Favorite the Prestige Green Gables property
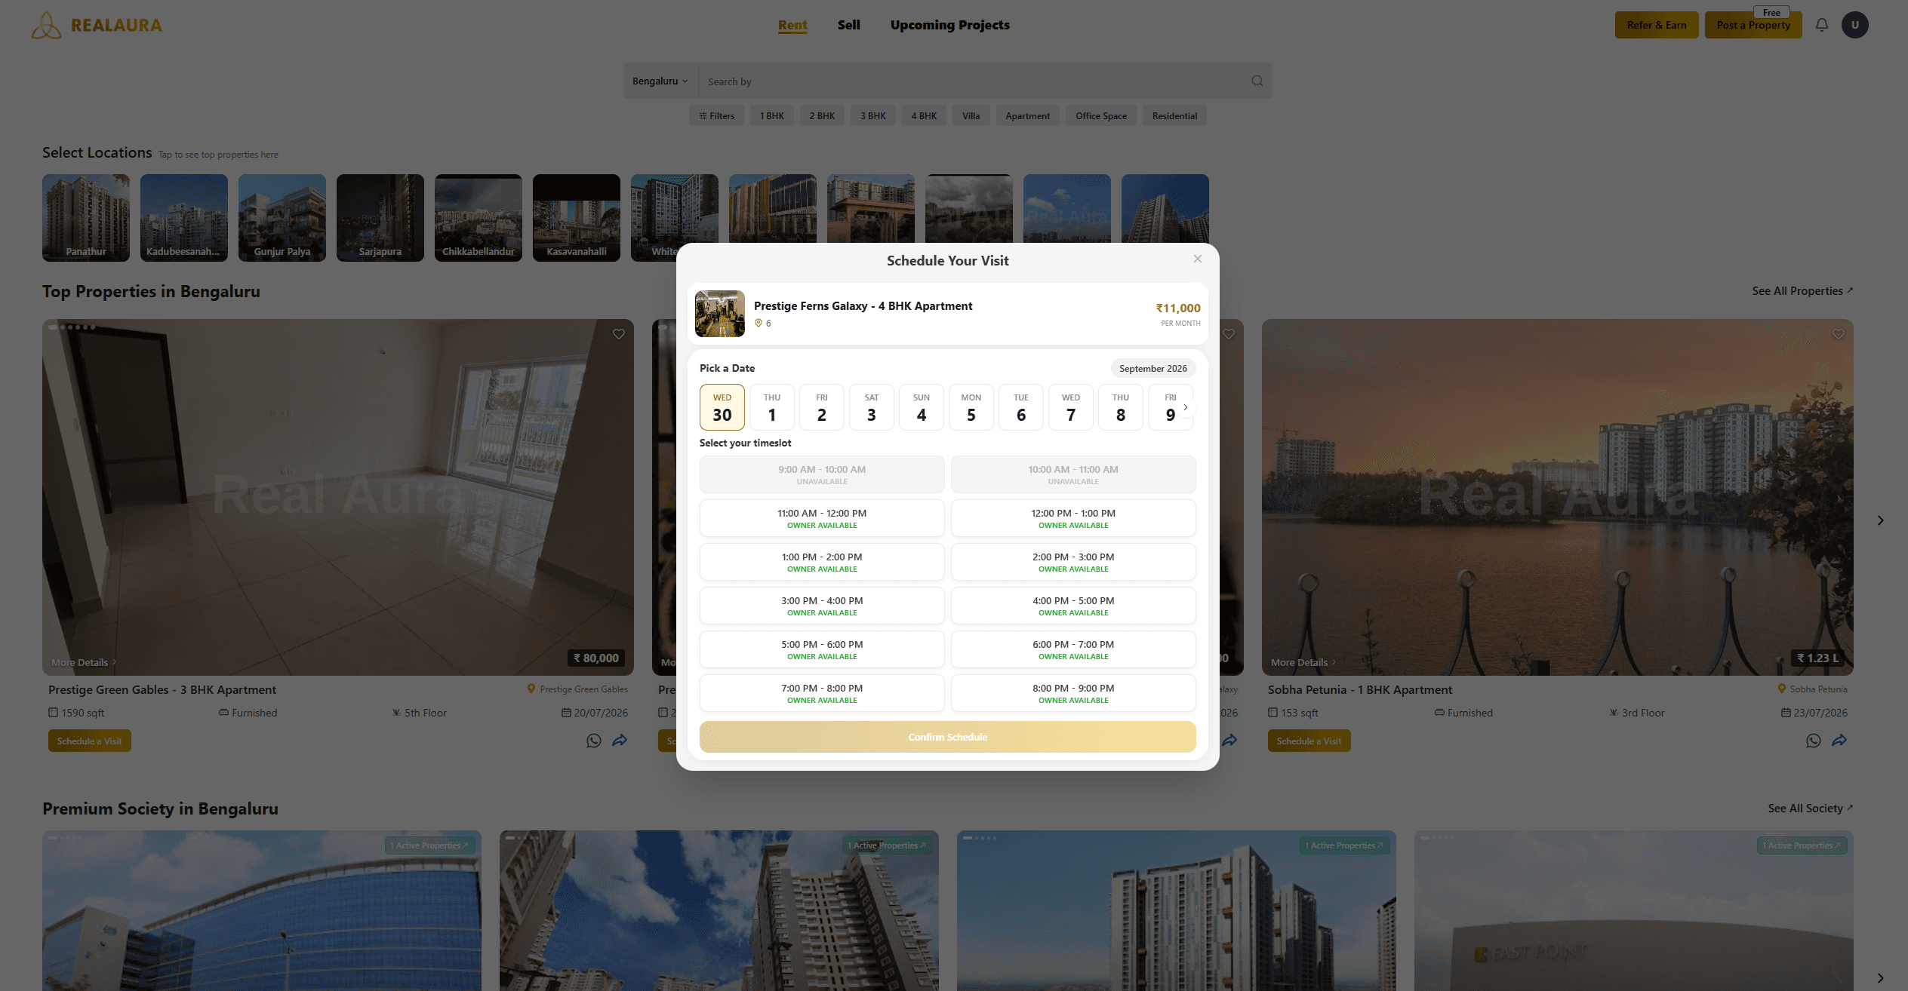This screenshot has width=1908, height=991. 618,334
